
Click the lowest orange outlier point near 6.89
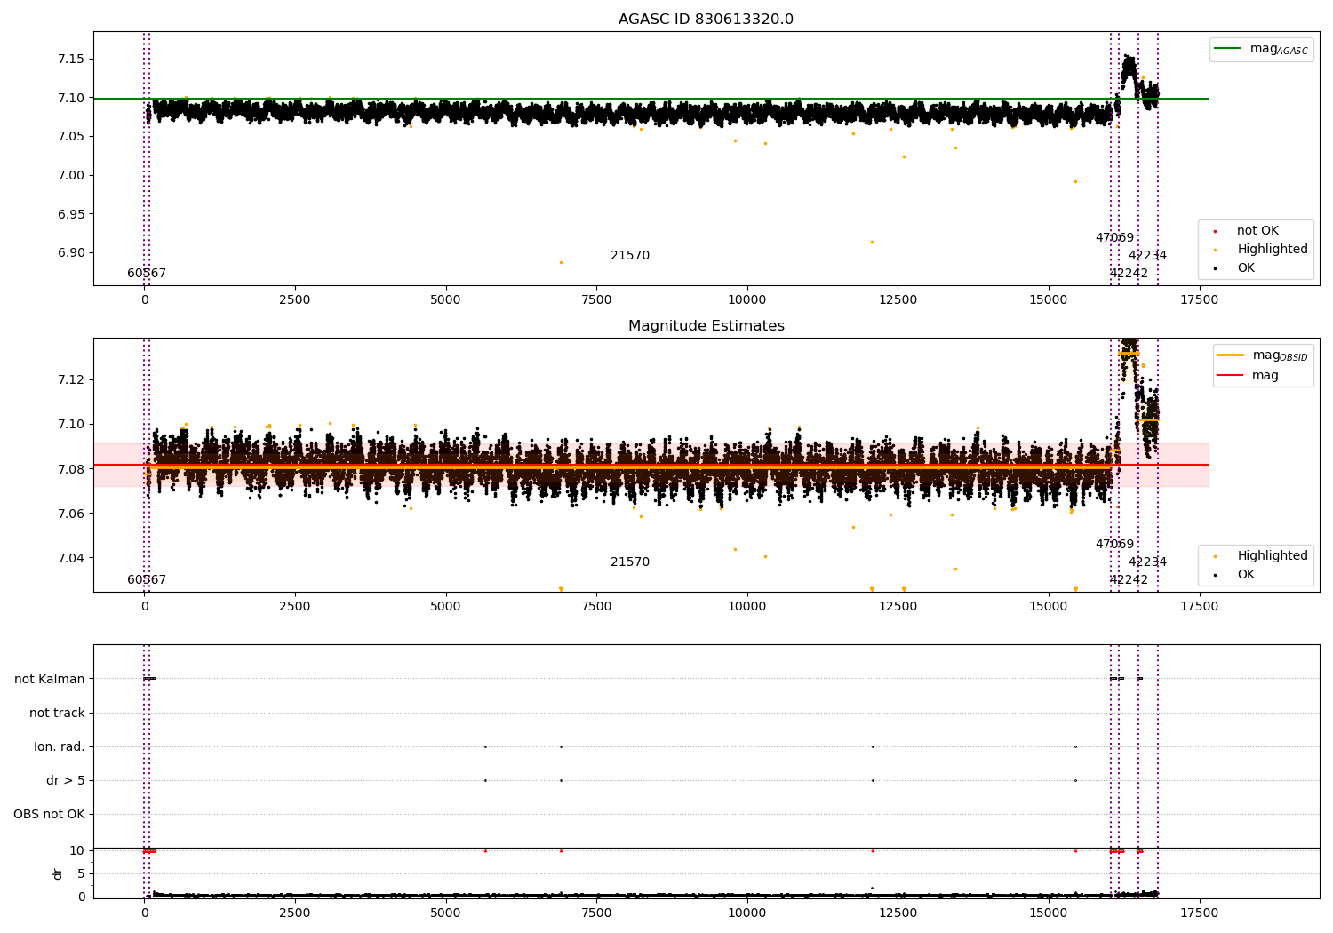point(561,262)
